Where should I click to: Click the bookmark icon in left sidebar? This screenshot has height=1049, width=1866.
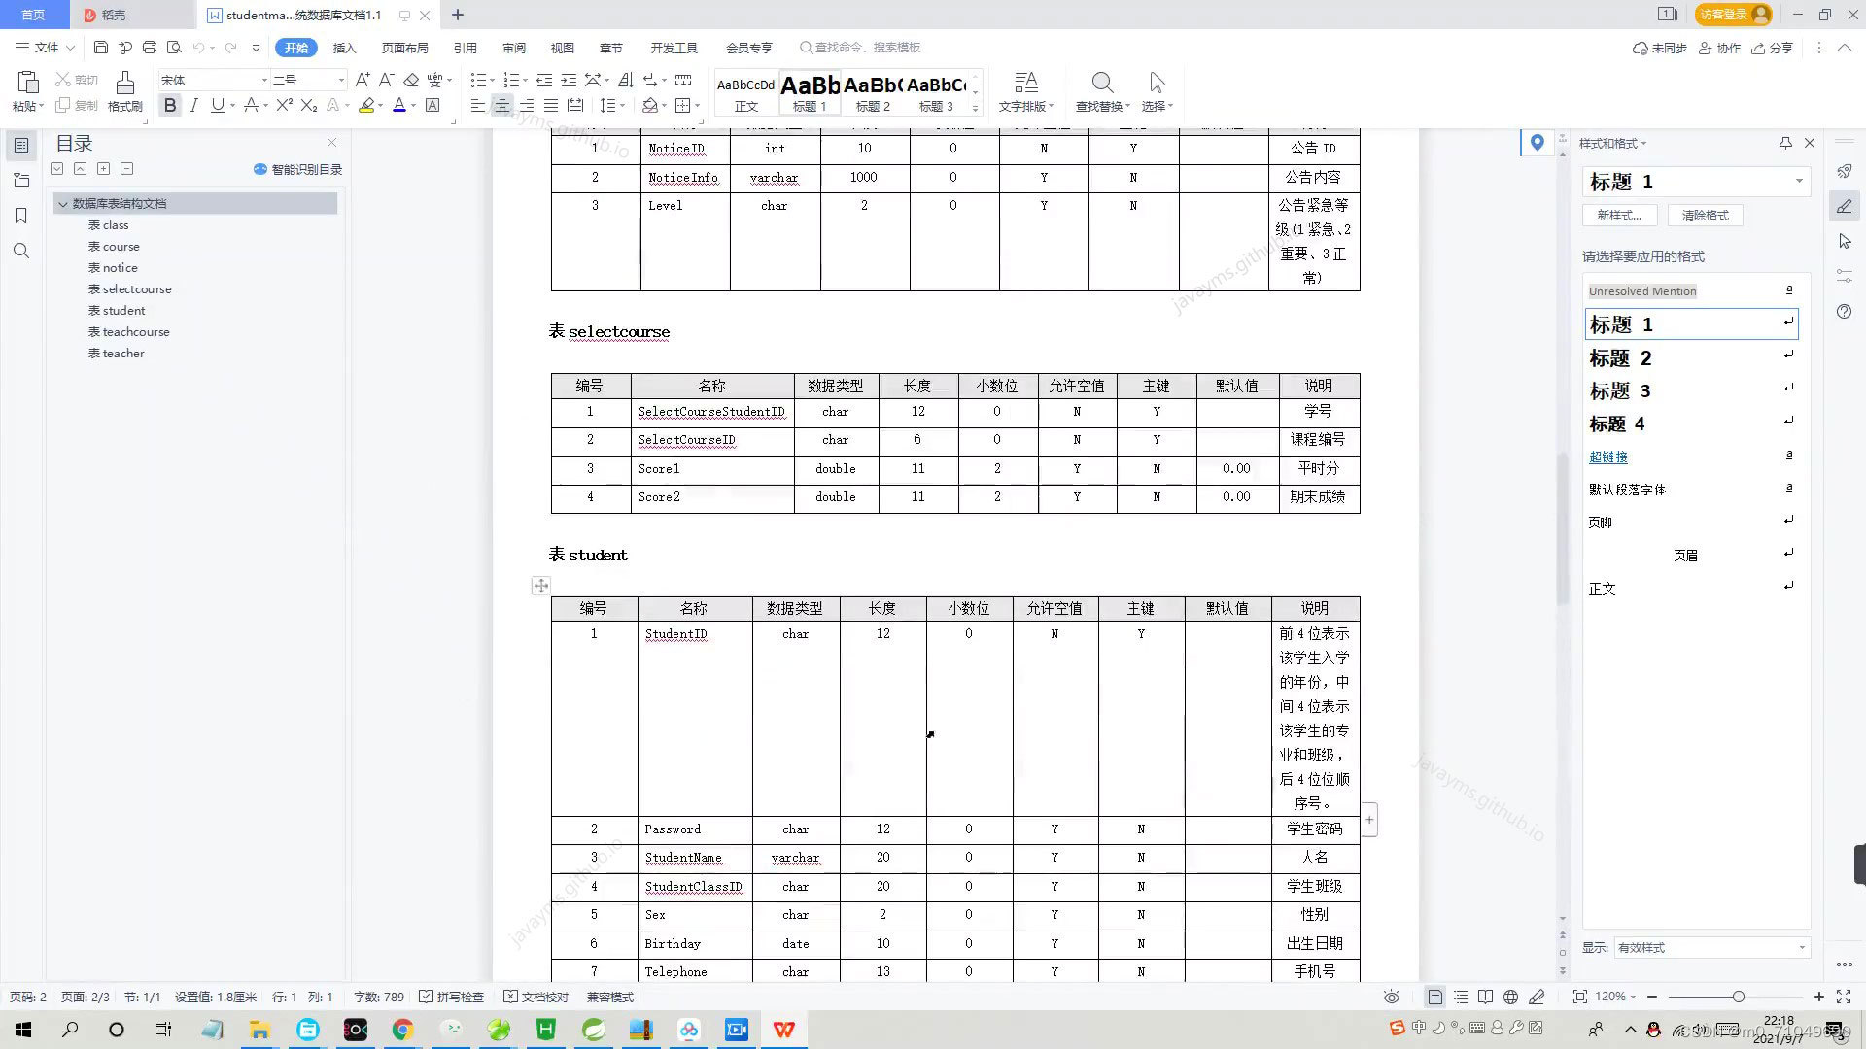click(x=21, y=216)
